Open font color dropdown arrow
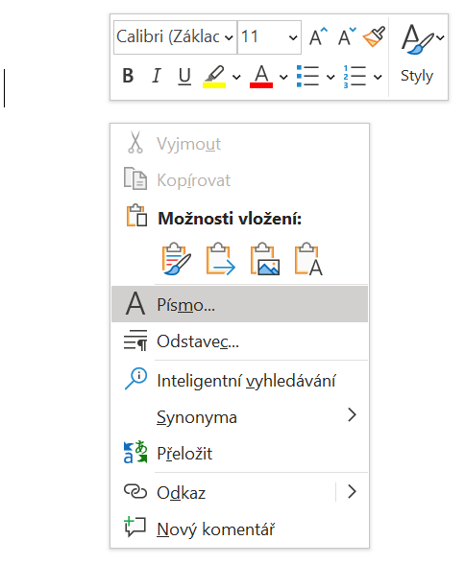Screen dimensions: 465x564 [x=283, y=77]
